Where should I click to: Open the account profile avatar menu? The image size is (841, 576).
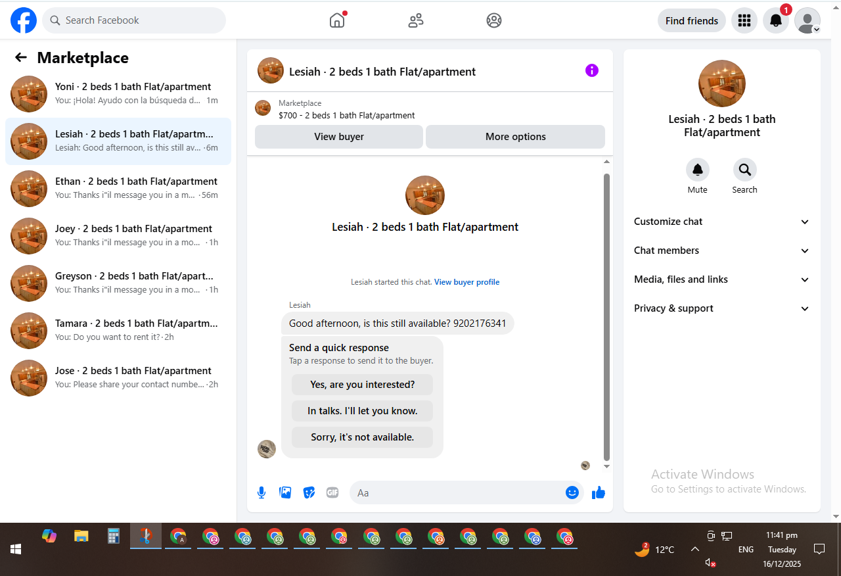click(x=807, y=20)
